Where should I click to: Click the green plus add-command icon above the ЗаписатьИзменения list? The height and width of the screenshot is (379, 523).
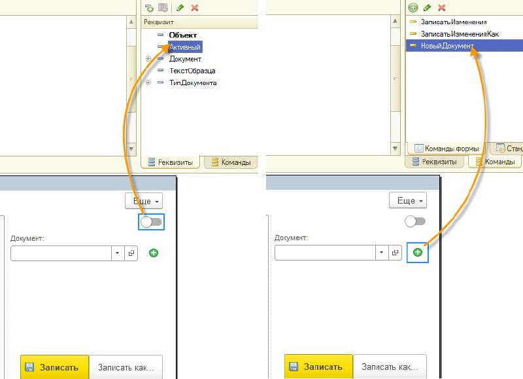pos(413,7)
